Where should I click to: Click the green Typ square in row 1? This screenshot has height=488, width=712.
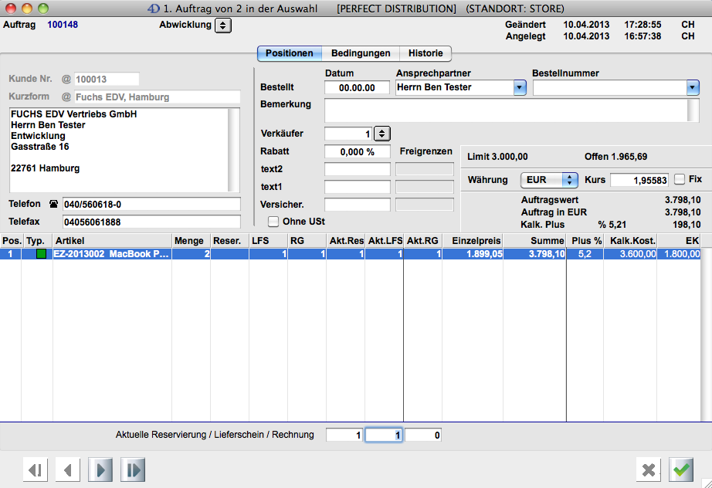coord(42,254)
